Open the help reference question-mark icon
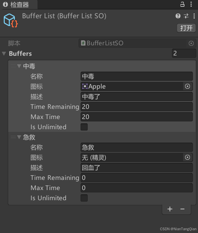The image size is (198, 233). (x=178, y=16)
